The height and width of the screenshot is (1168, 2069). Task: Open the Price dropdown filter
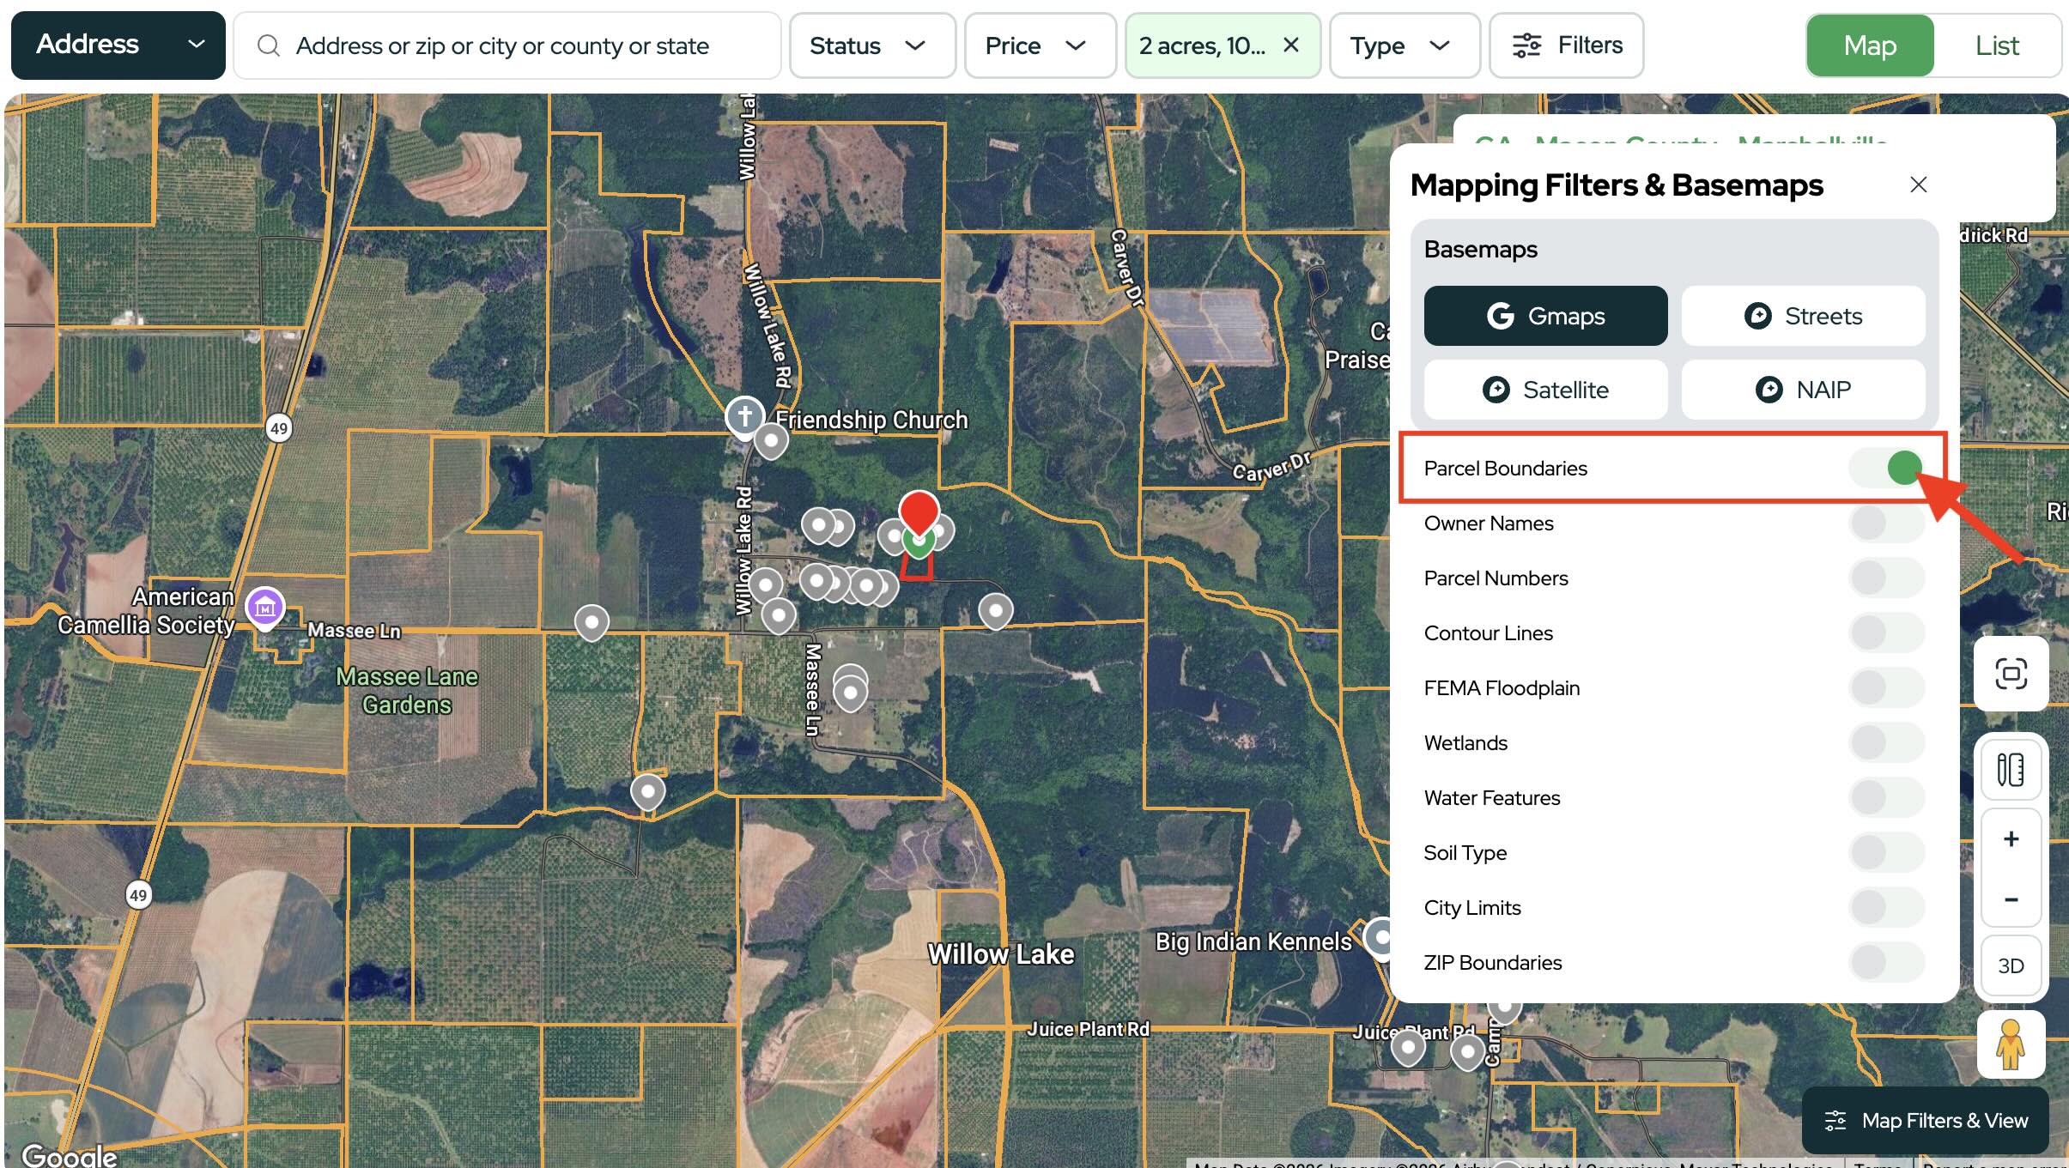coord(1038,45)
